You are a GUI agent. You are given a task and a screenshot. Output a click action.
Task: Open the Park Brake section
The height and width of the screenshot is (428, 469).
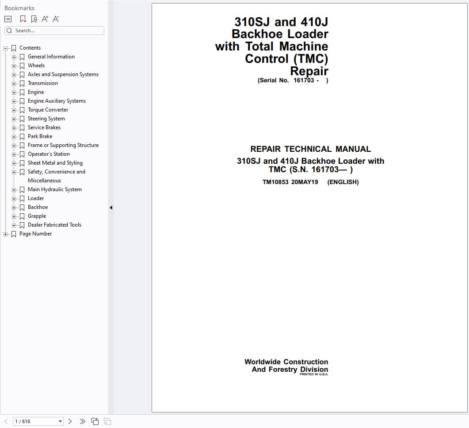click(40, 136)
